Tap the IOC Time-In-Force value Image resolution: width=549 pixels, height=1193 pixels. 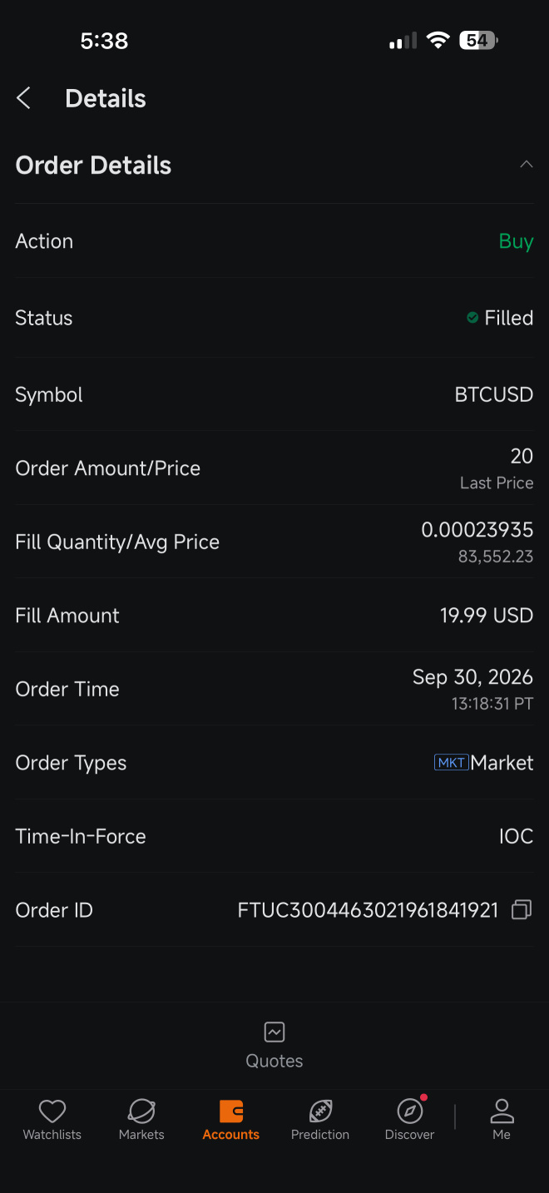click(516, 836)
